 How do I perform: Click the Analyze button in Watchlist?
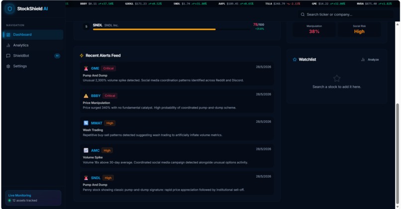click(370, 60)
